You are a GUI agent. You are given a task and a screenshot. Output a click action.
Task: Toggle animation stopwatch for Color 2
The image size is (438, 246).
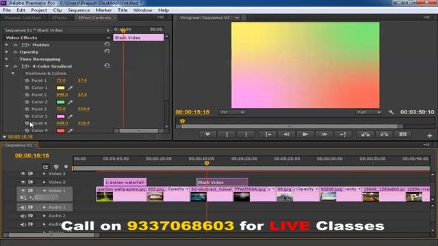27,102
